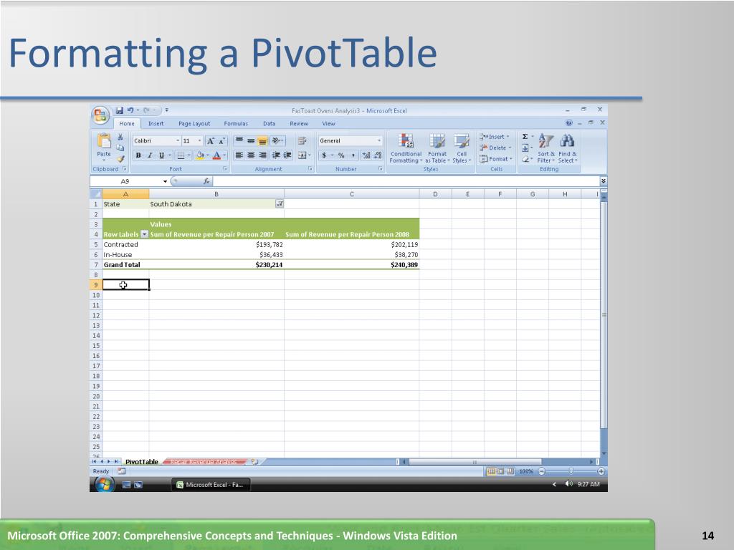
Task: Switch to the Page Layout tab
Action: [x=194, y=123]
